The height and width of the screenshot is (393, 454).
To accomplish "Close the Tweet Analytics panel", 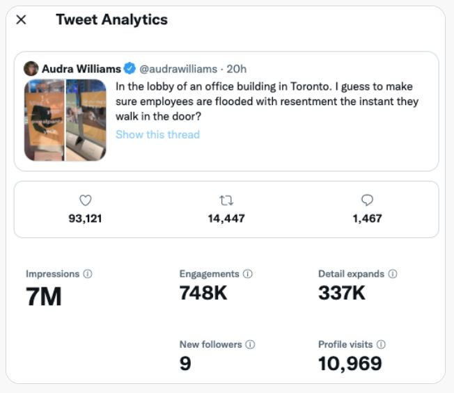I will coord(21,19).
